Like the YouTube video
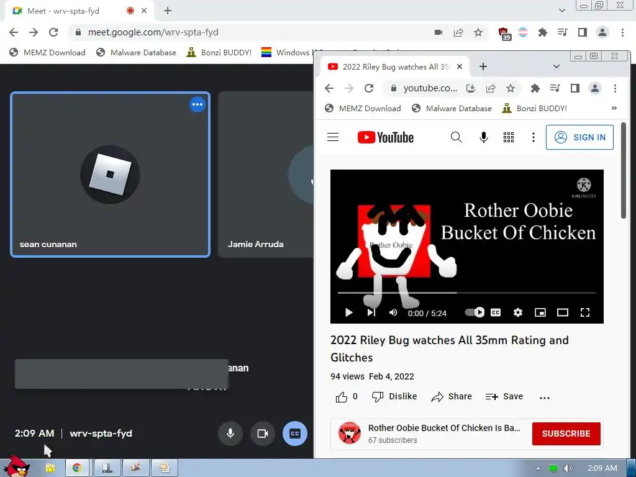The width and height of the screenshot is (636, 477). click(x=347, y=397)
